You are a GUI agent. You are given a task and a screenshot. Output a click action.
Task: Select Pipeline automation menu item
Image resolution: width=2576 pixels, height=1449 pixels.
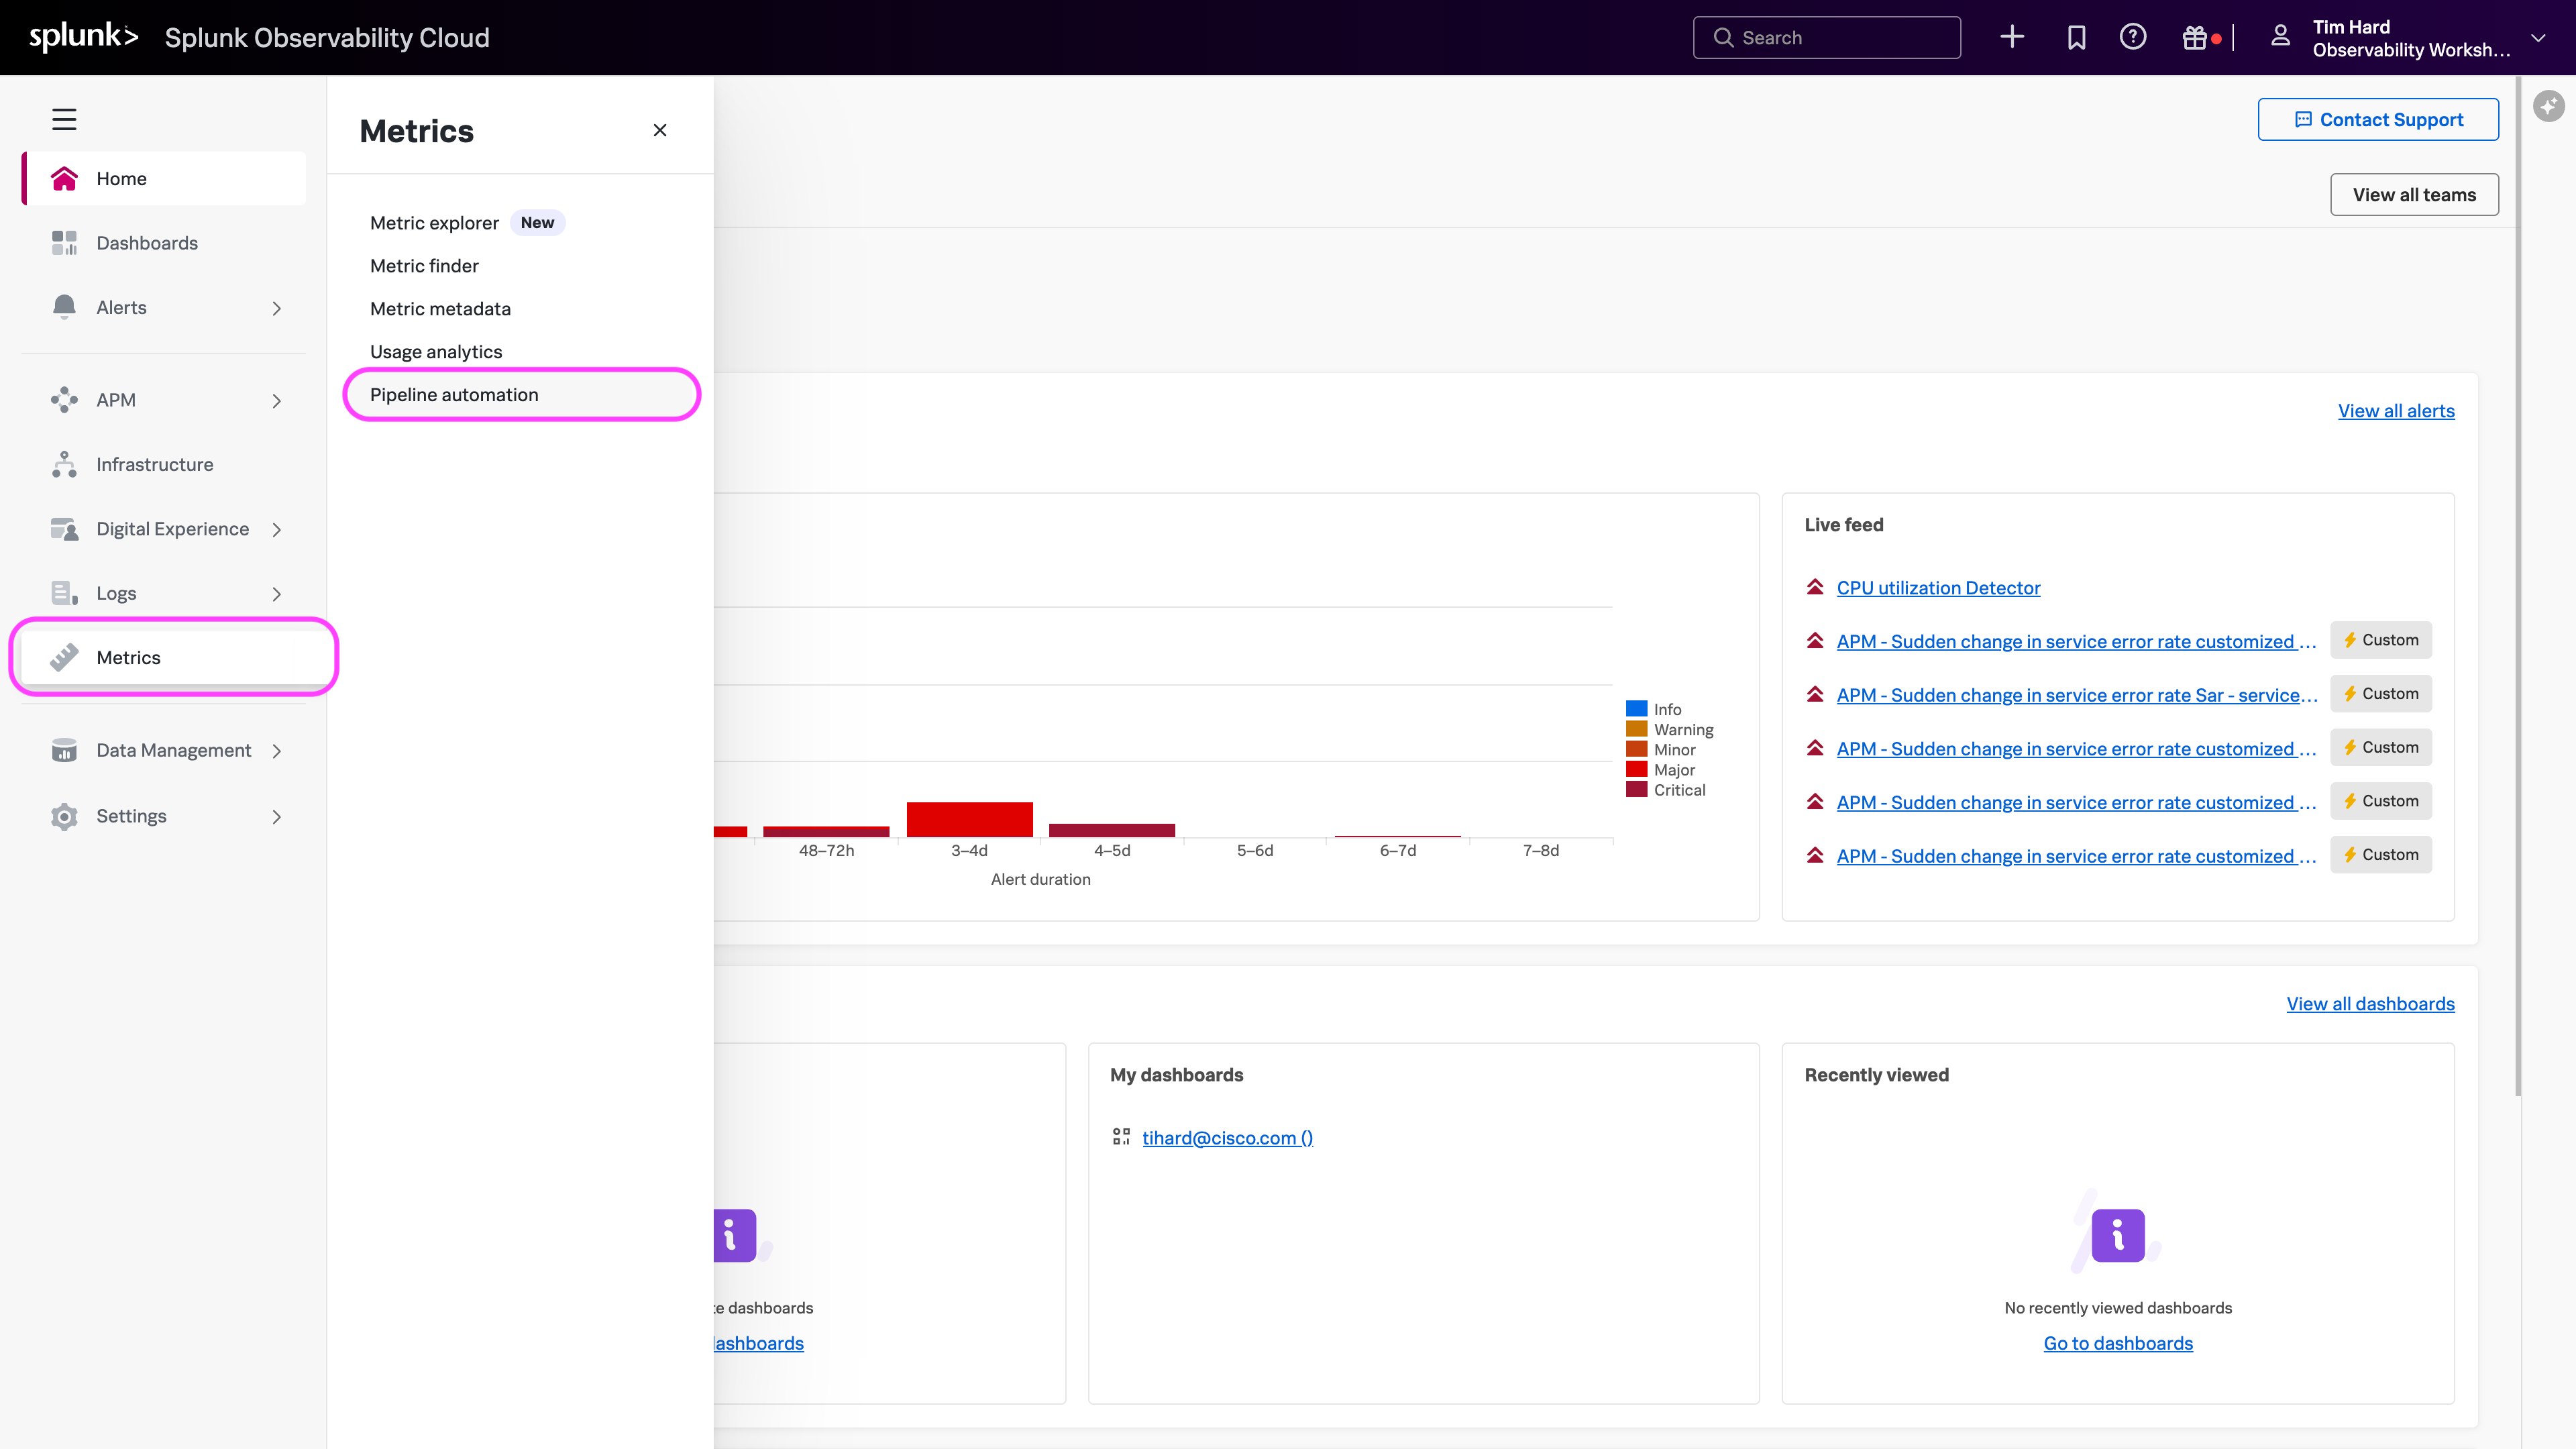[521, 394]
